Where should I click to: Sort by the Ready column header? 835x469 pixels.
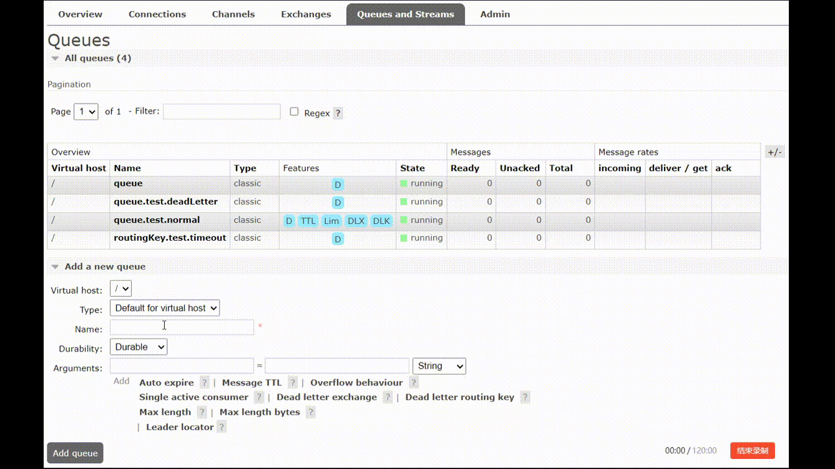[x=465, y=168]
